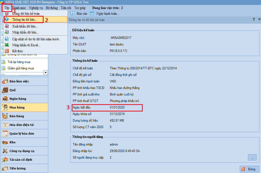261x173 pixels.
Task: Click the Đóng button
Action: pyautogui.click(x=249, y=169)
